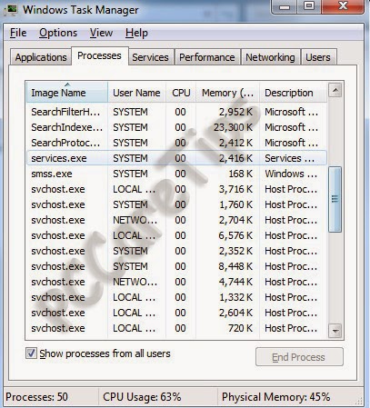370x408 pixels.
Task: Sort by Description column header
Action: click(293, 93)
